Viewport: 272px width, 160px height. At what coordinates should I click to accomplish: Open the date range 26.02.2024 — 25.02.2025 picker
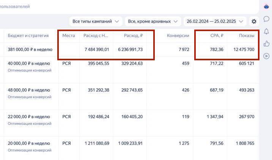coord(215,22)
